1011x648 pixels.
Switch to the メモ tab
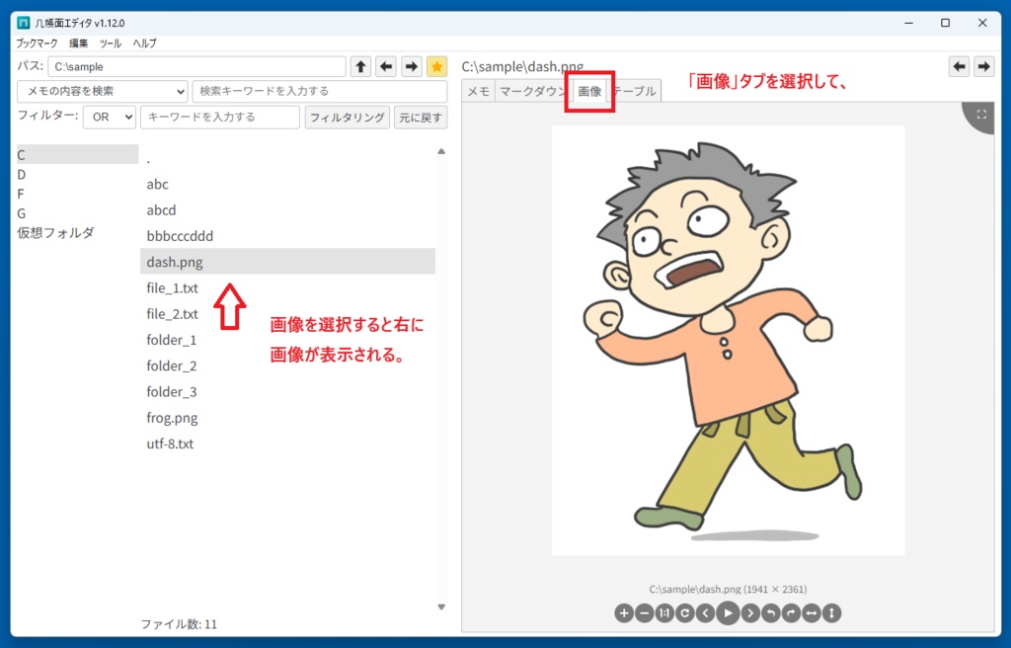479,91
